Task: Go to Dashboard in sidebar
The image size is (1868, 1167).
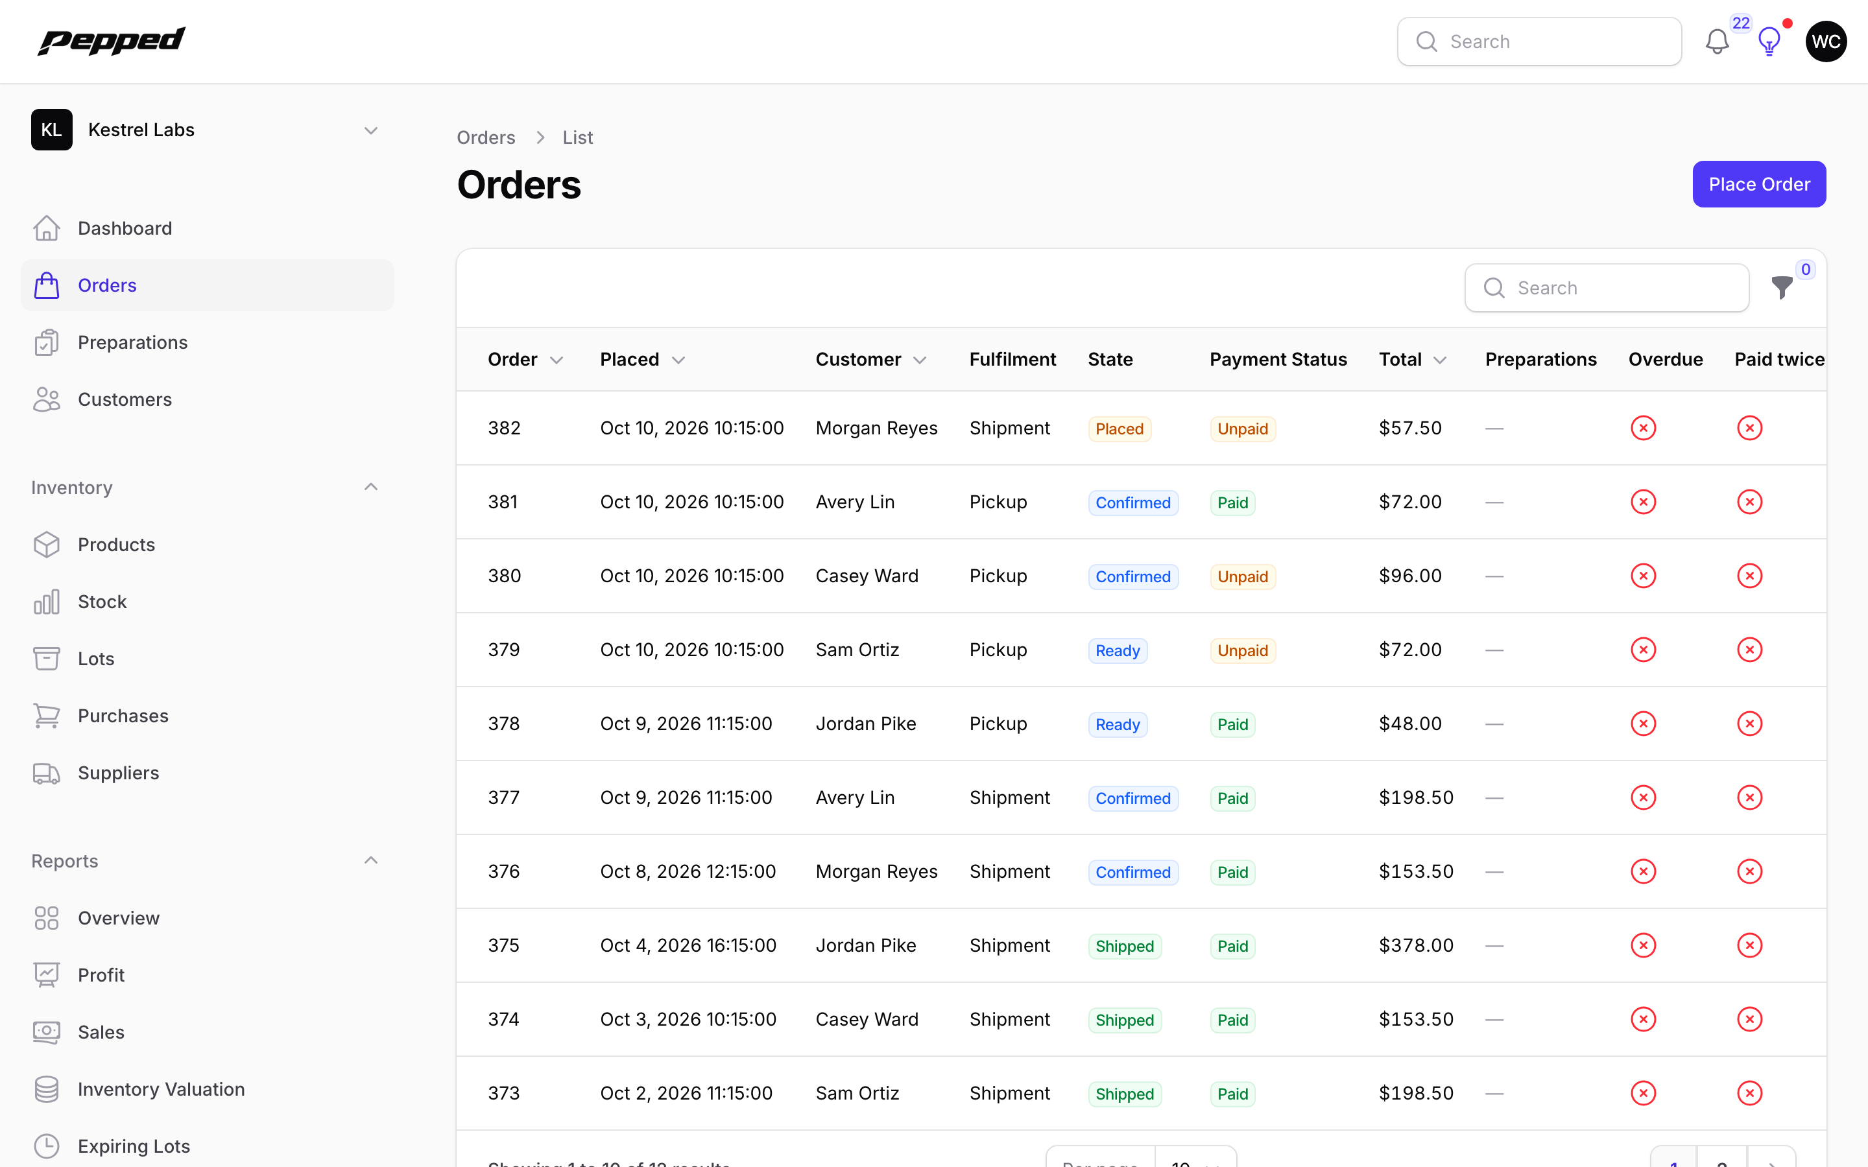Action: coord(207,228)
